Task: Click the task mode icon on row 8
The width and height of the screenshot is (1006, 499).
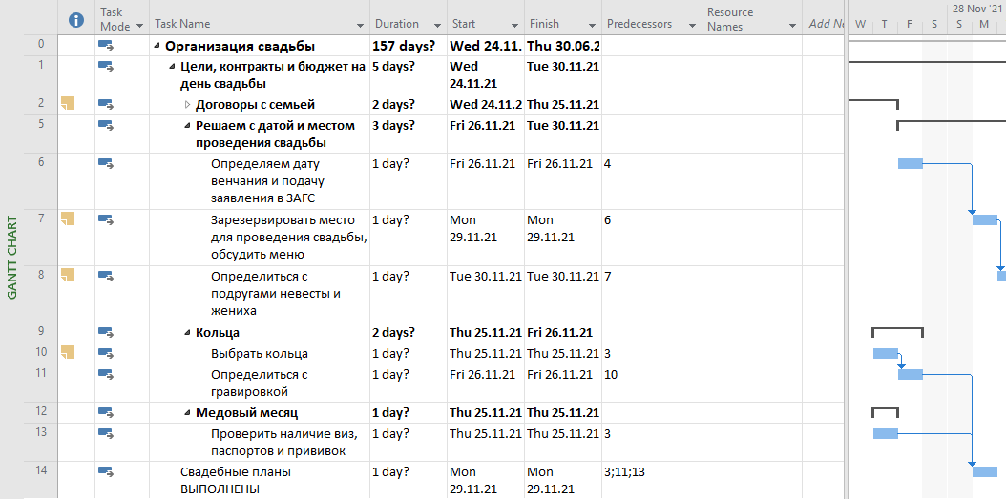Action: click(x=106, y=276)
